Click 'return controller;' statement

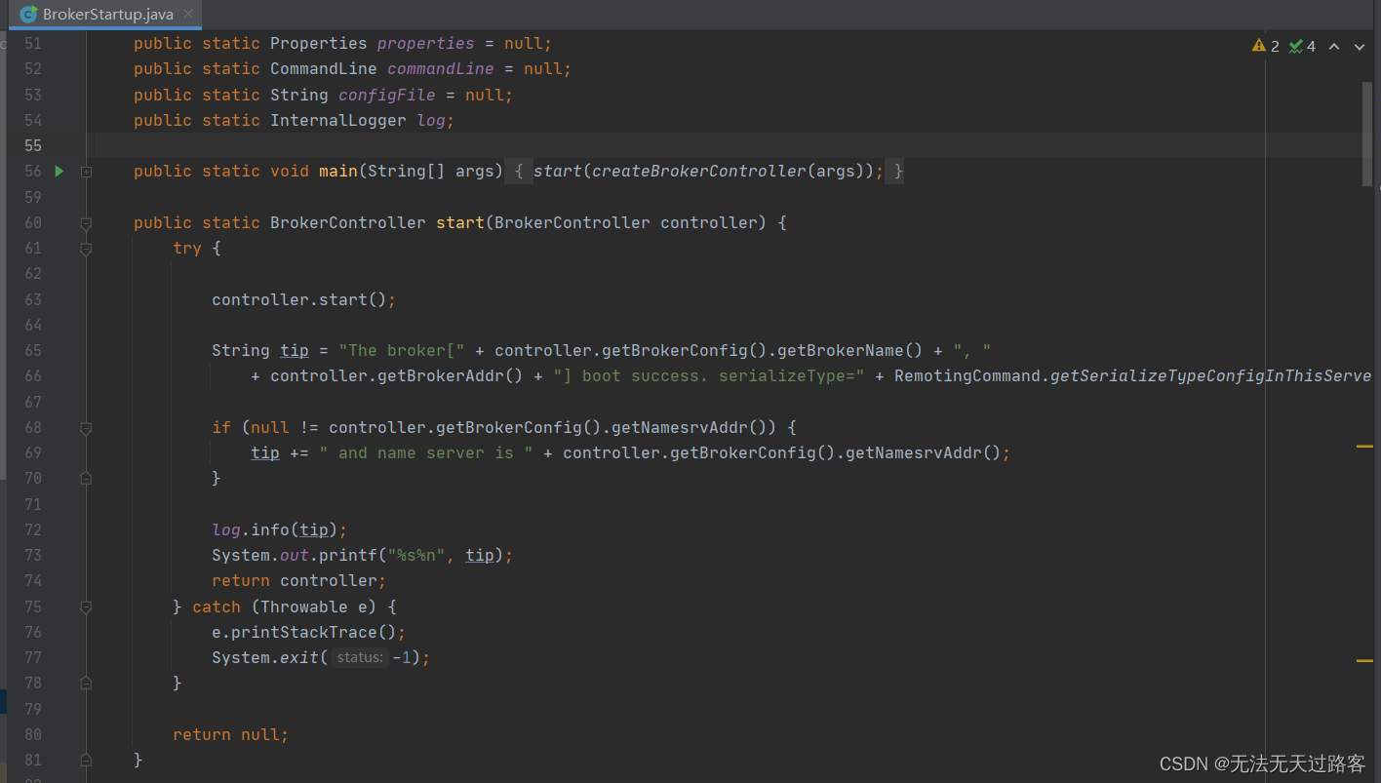click(299, 580)
